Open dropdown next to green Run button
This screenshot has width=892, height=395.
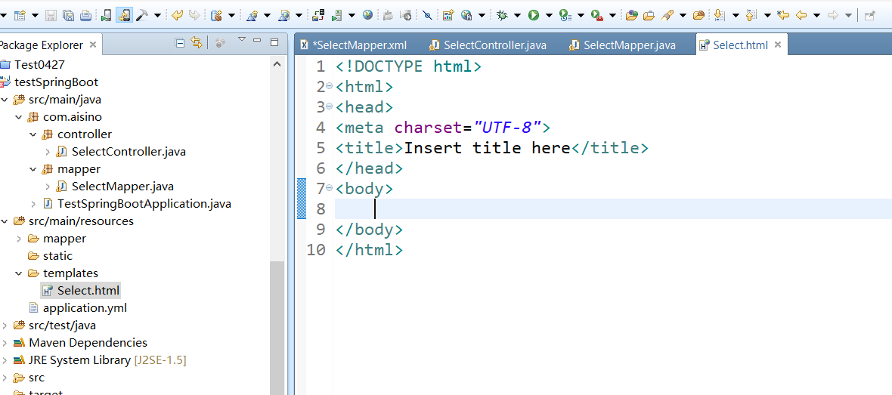click(x=549, y=15)
